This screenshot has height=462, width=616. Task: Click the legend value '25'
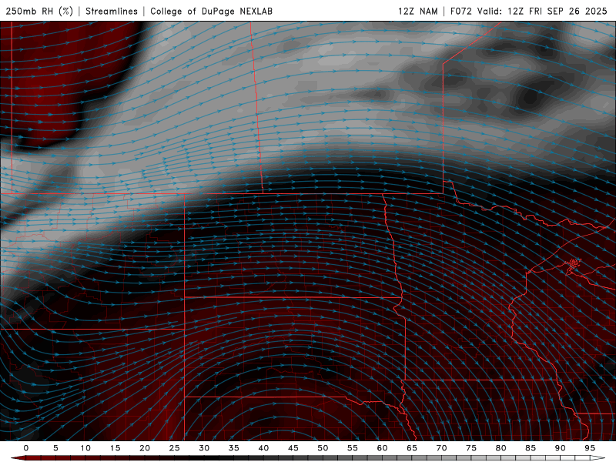pyautogui.click(x=175, y=448)
